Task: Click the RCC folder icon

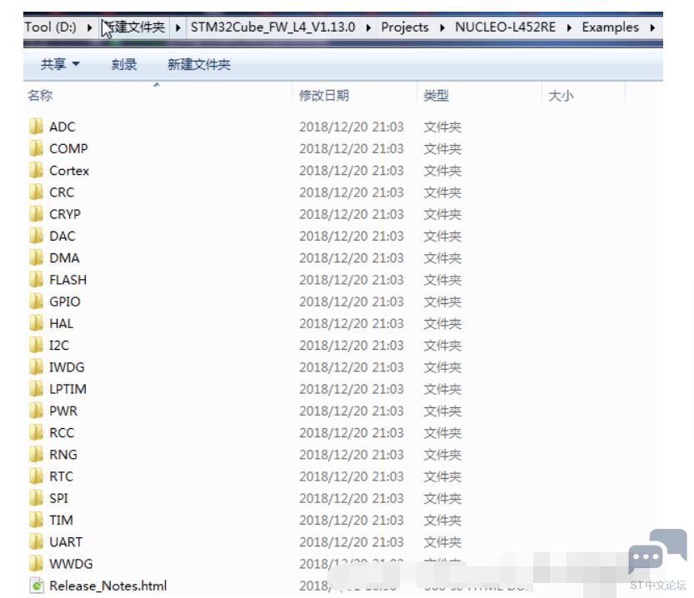Action: (37, 432)
